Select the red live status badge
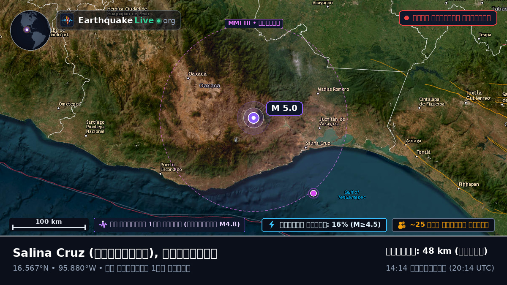This screenshot has height=285, width=507. coord(448,18)
